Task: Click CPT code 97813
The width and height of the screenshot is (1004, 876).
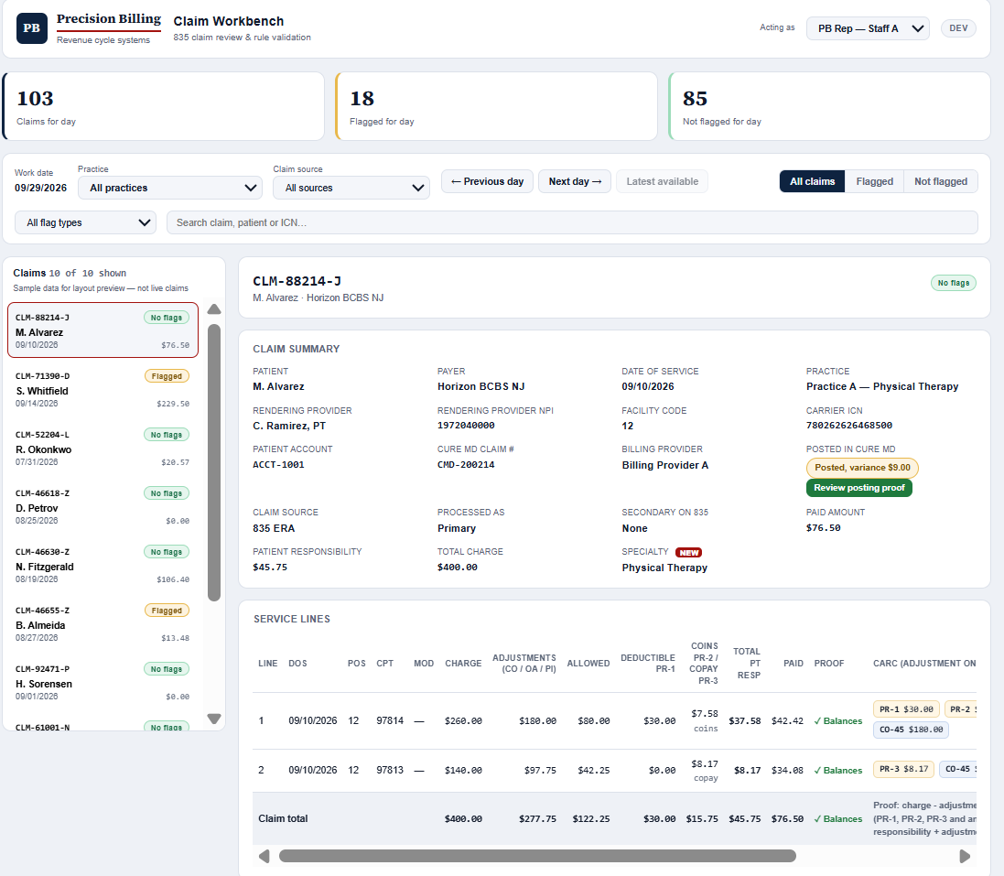Action: pyautogui.click(x=390, y=770)
